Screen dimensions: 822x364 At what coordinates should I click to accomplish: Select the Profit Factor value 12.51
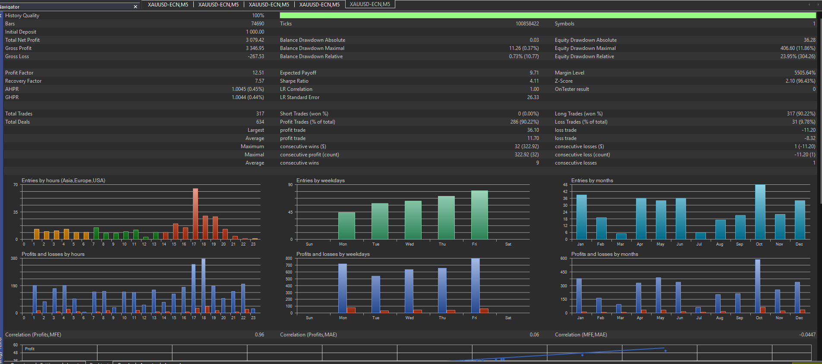(x=258, y=73)
